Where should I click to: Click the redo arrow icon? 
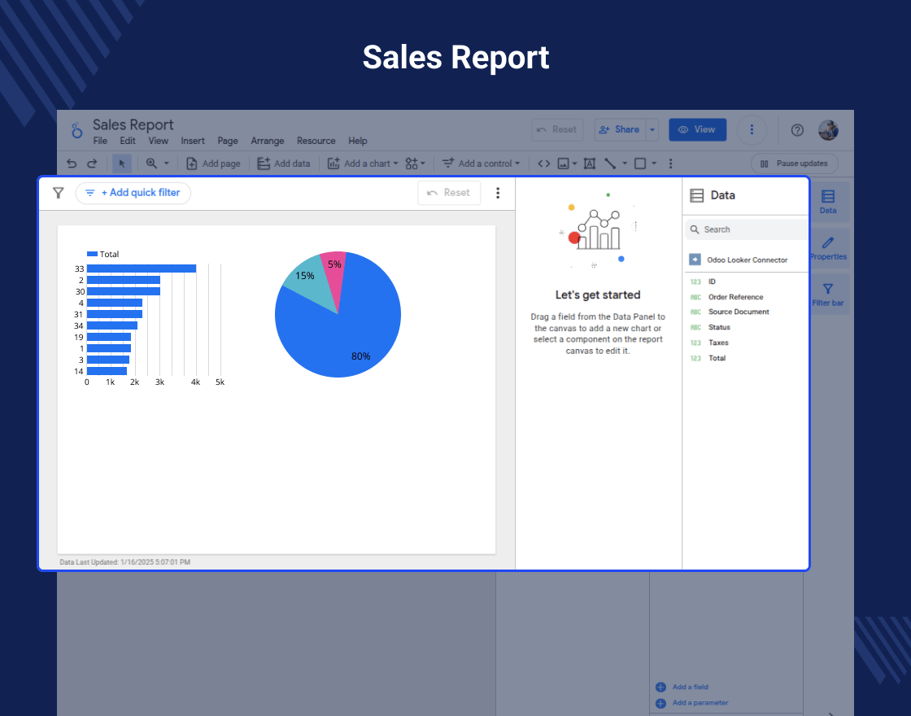click(x=92, y=164)
